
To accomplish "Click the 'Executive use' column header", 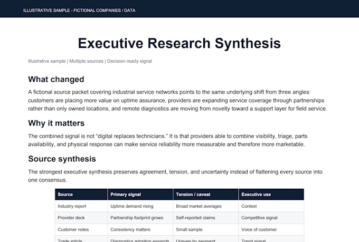I will point(271,195).
